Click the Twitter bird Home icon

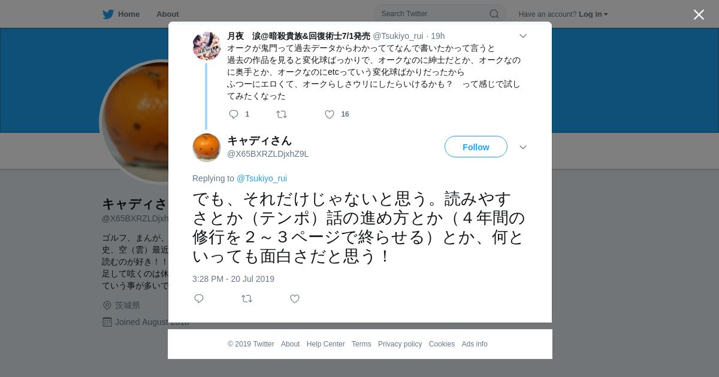point(108,14)
